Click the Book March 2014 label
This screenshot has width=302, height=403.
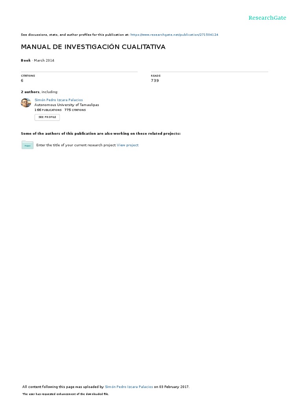[37, 60]
